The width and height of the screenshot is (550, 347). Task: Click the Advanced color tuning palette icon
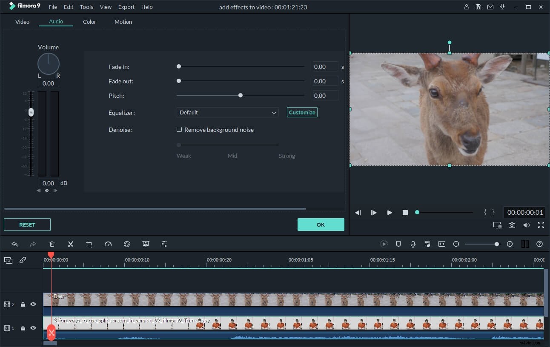tap(127, 244)
